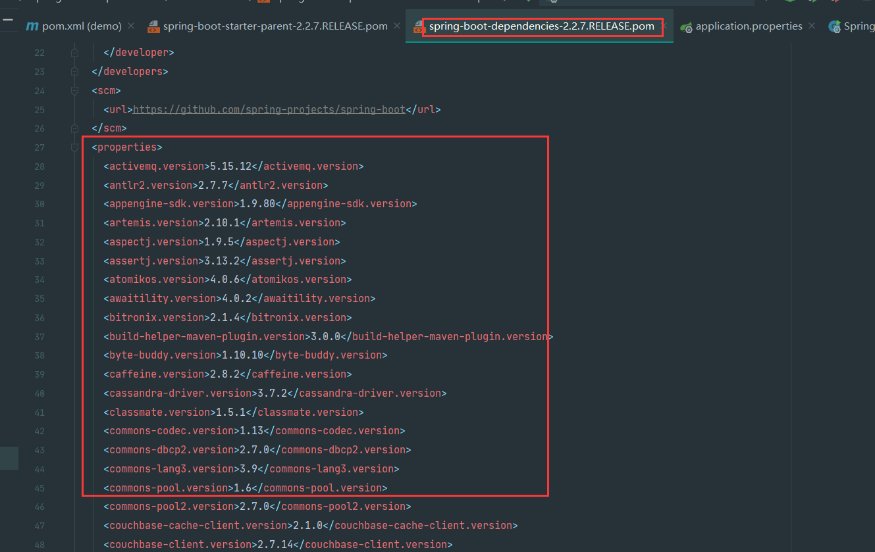Viewport: 875px width, 552px height.
Task: Click line number 37 in the gutter
Action: point(40,336)
